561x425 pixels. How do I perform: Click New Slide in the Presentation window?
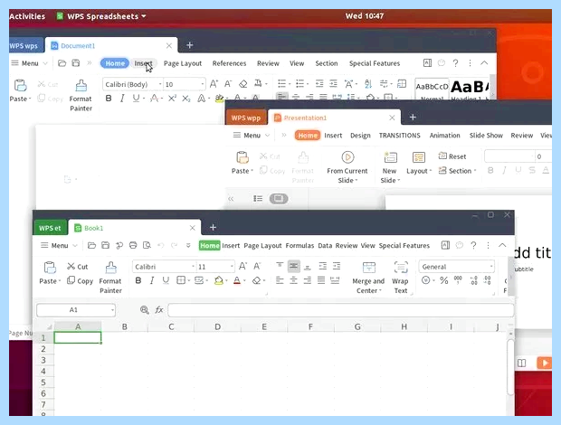pyautogui.click(x=390, y=167)
